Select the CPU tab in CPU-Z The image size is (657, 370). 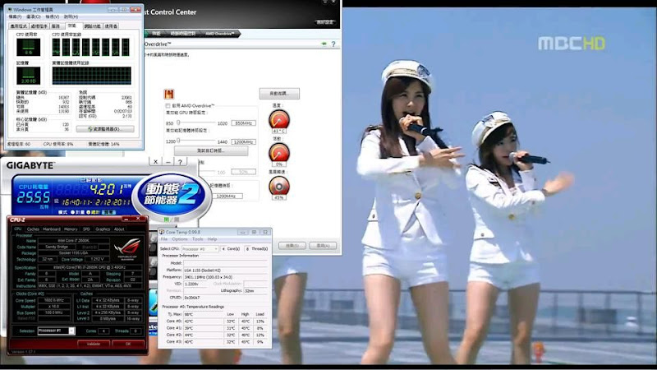pos(17,229)
